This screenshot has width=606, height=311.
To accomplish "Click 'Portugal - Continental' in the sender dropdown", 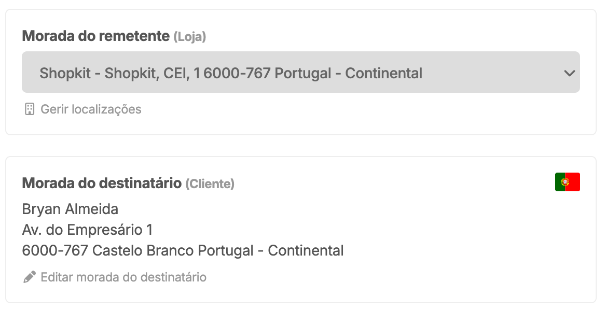I will point(348,73).
